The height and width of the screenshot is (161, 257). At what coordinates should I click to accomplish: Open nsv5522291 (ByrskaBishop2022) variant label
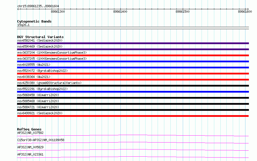click(42, 89)
